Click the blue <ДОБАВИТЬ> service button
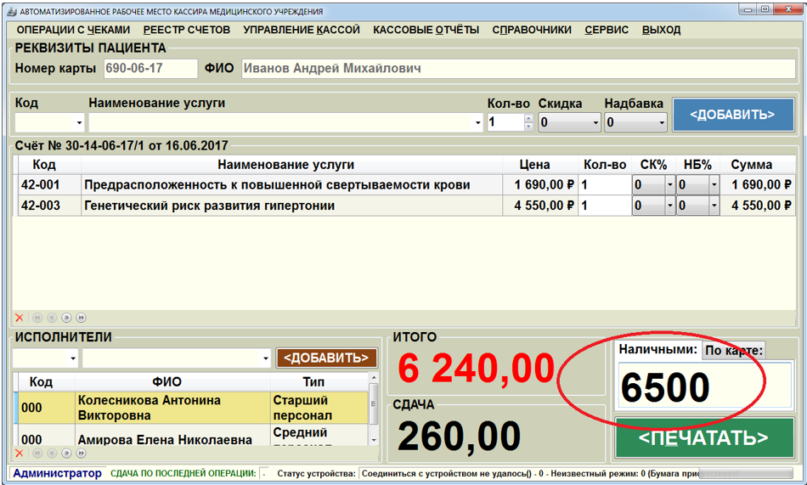Viewport: 807px width, 485px height. tap(733, 115)
